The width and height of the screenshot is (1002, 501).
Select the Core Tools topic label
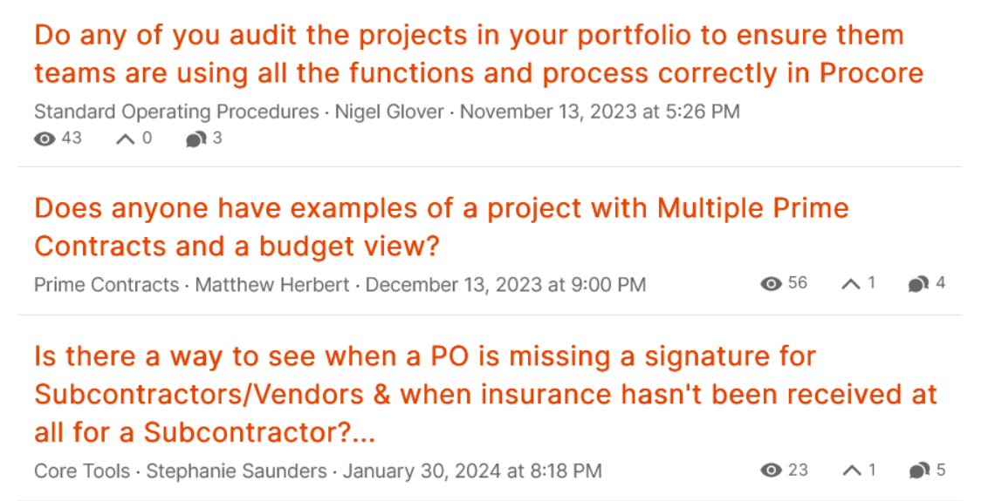click(x=82, y=471)
